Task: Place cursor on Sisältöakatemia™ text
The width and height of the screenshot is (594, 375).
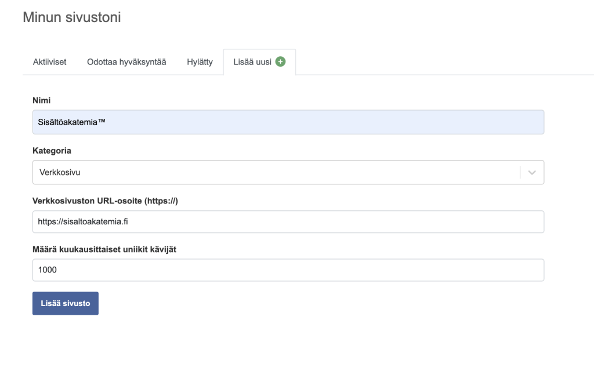Action: pyautogui.click(x=72, y=122)
